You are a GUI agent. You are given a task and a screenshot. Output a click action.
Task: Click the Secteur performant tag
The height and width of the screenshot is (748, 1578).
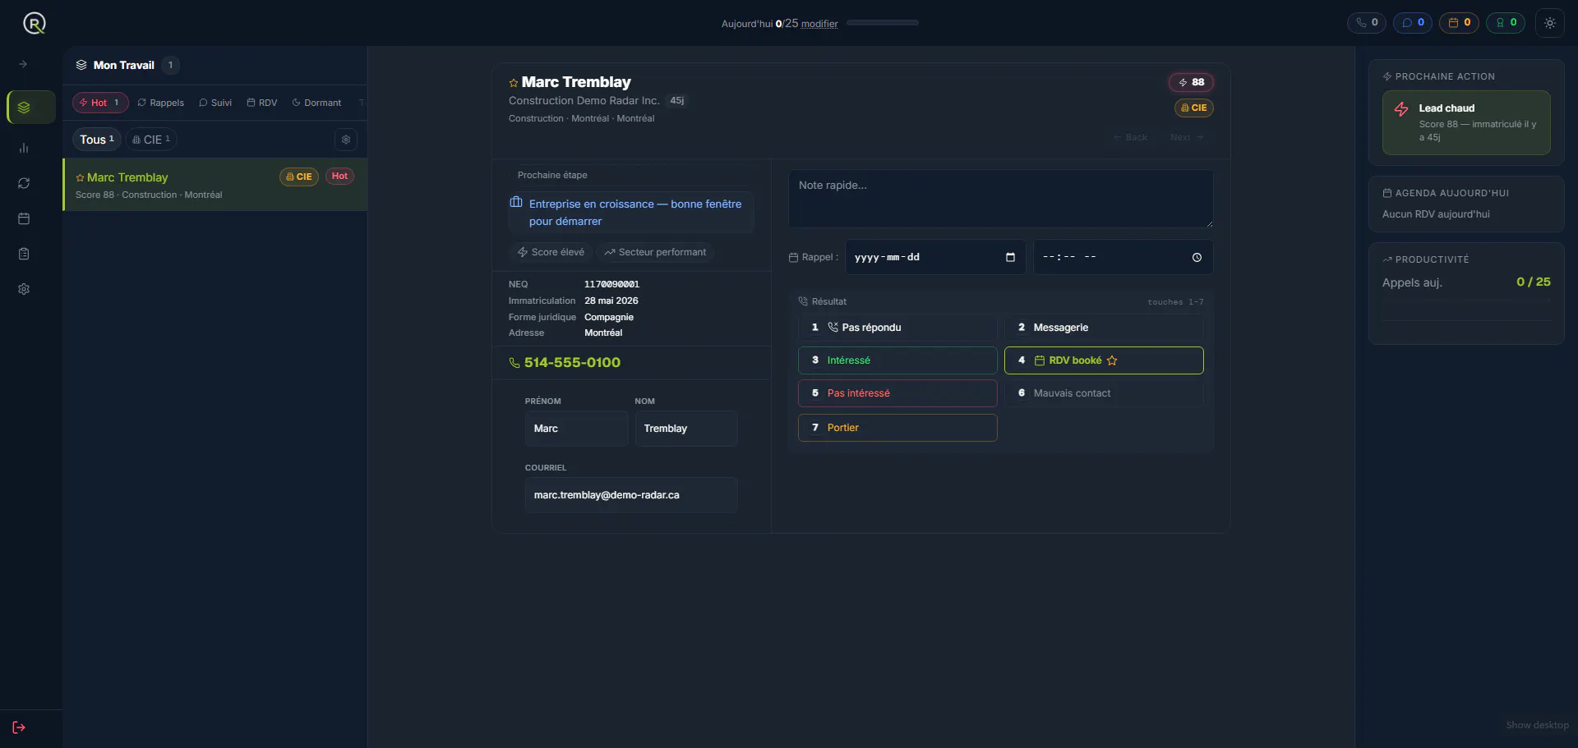(655, 252)
